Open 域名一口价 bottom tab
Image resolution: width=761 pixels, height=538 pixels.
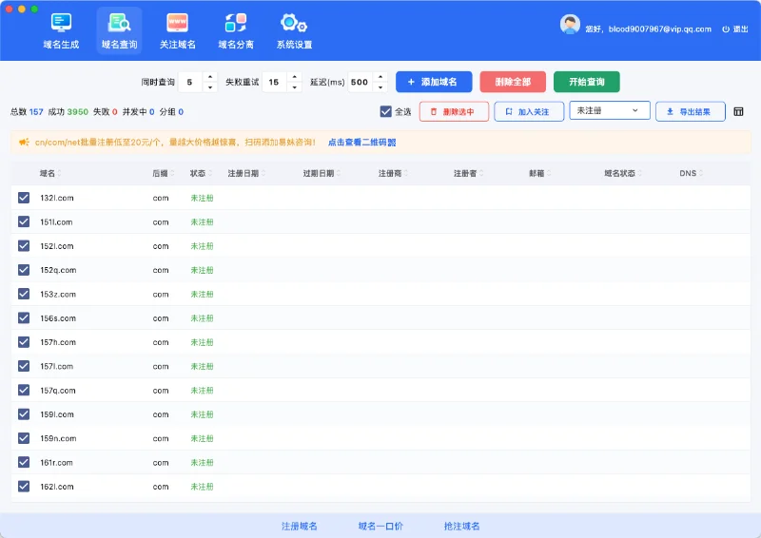pos(381,526)
